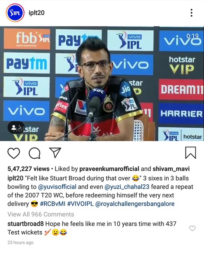Image resolution: width=204 pixels, height=257 pixels.
Task: Open stuartbroad8's commenter profile
Action: 26,224
